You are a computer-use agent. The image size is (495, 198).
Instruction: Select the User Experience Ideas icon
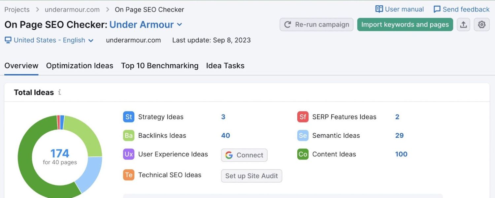[x=128, y=154]
